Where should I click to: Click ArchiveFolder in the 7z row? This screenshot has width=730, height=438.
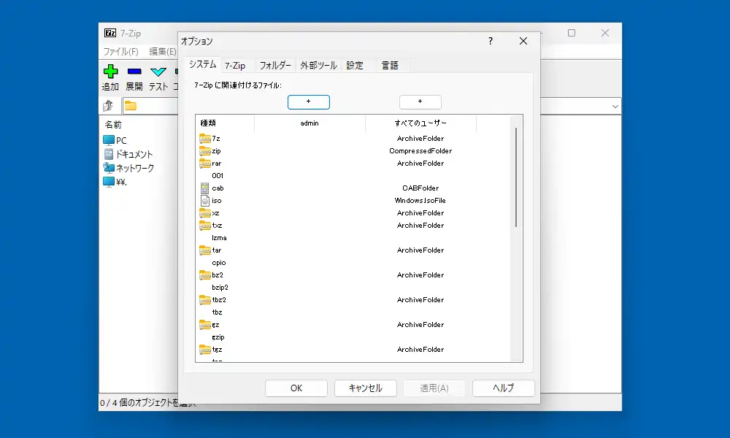tap(420, 139)
